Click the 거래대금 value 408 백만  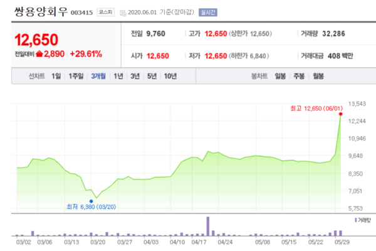340,56
